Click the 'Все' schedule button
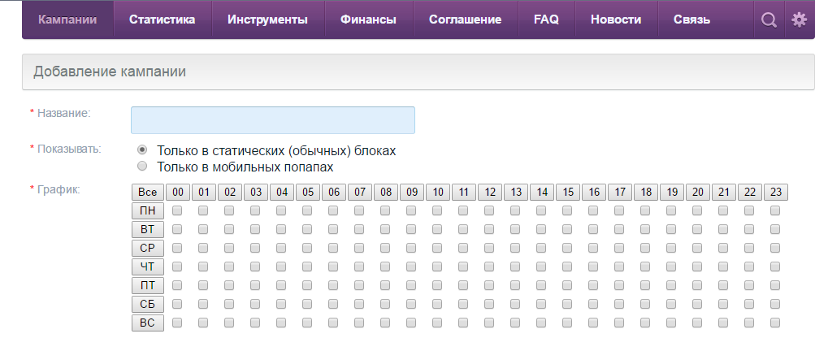Image resolution: width=815 pixels, height=338 pixels. [148, 193]
